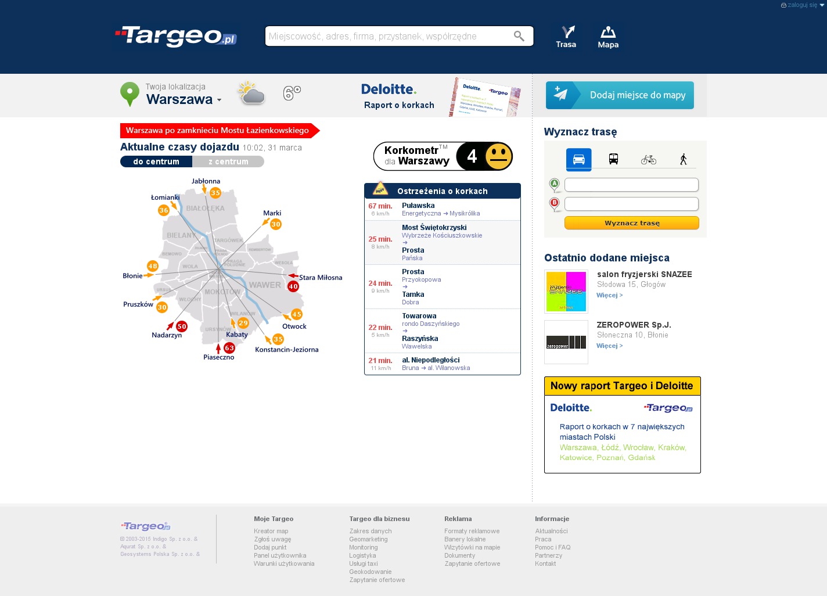
Task: Open 'Kreator map' footer link
Action: [x=271, y=531]
